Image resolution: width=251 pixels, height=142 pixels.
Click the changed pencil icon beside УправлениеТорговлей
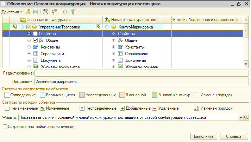point(14,27)
